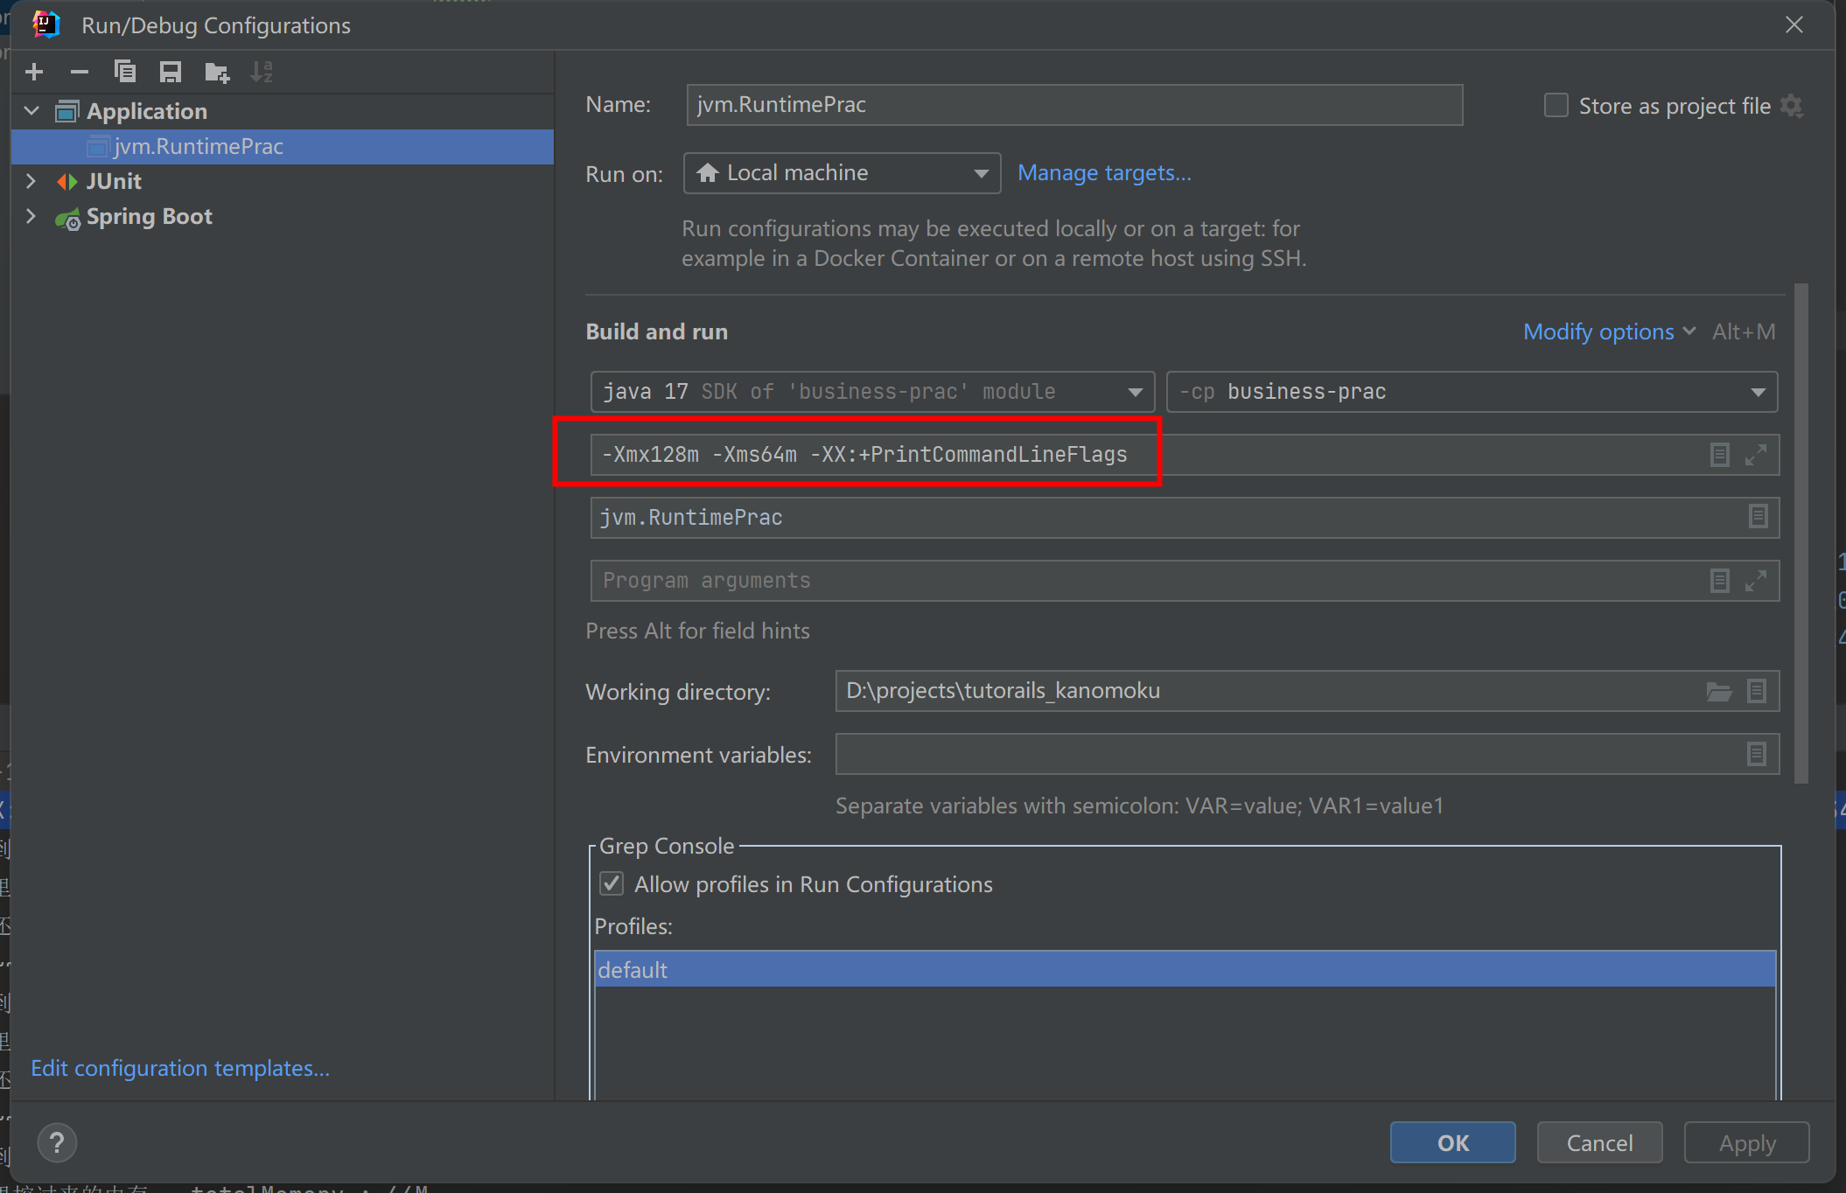This screenshot has width=1846, height=1193.
Task: Edit environment variables list
Action: click(x=1756, y=754)
